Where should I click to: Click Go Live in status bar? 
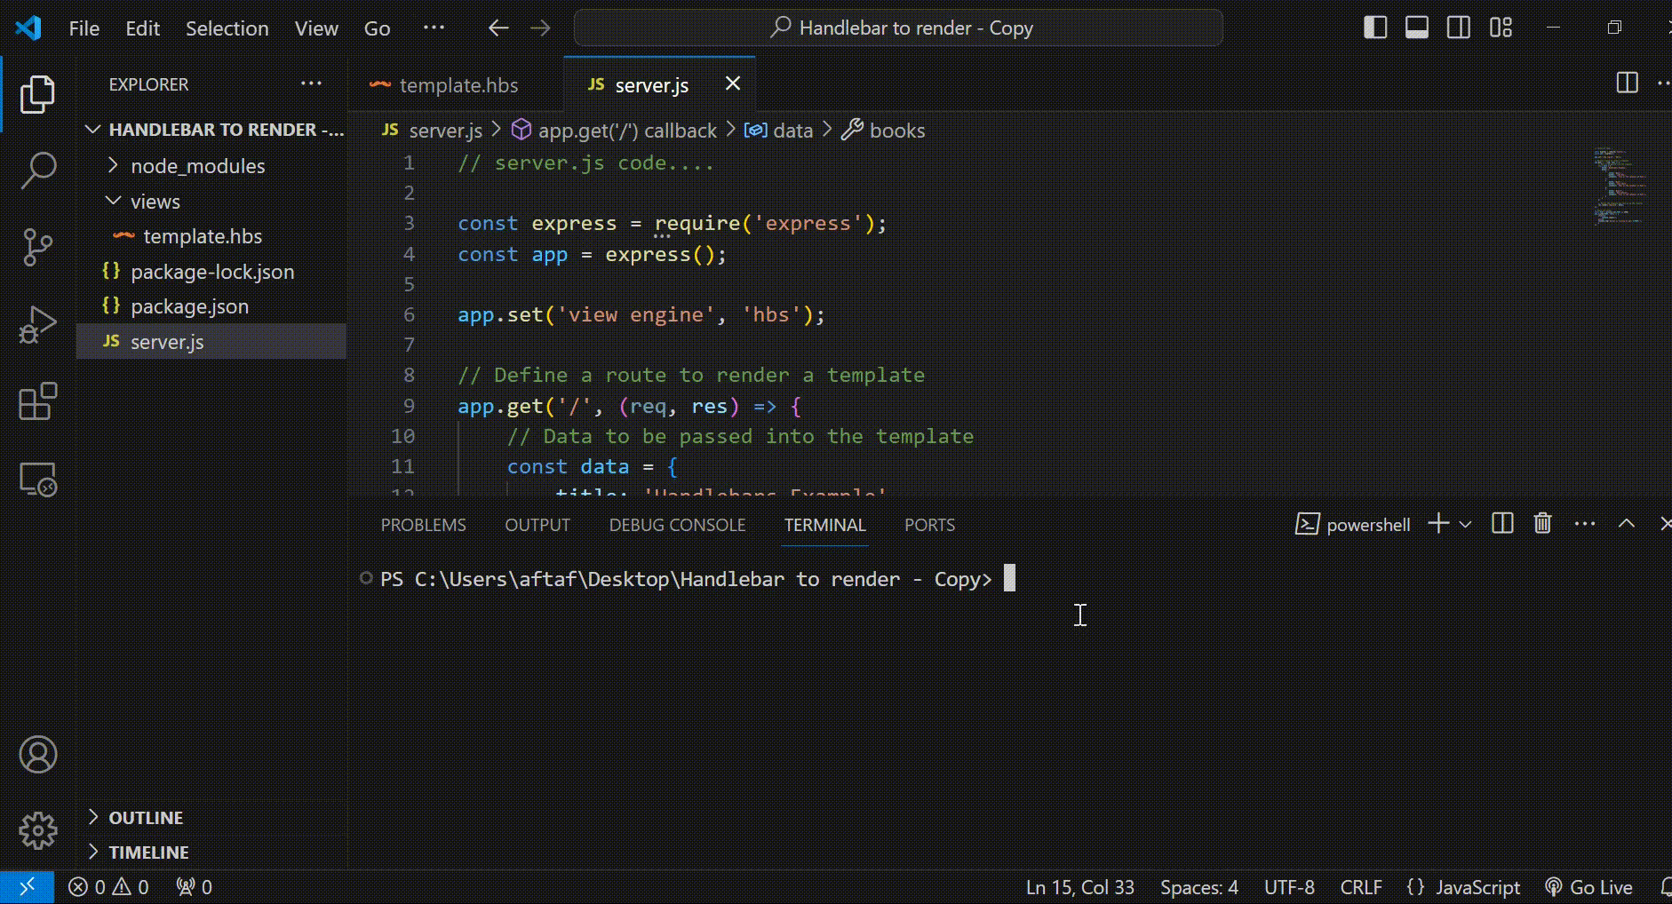[x=1589, y=887]
